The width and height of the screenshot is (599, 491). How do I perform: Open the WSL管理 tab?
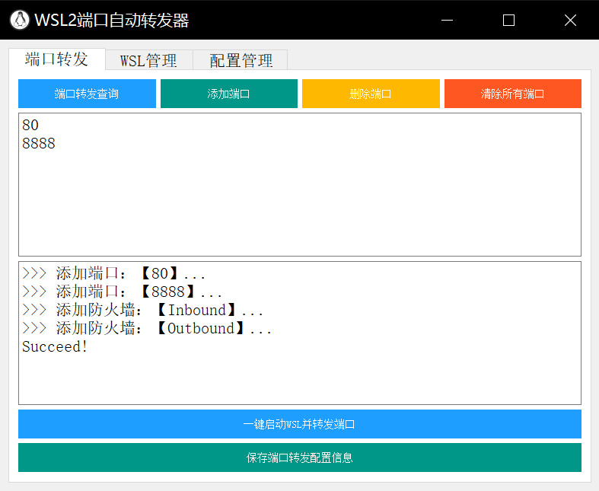click(x=149, y=60)
